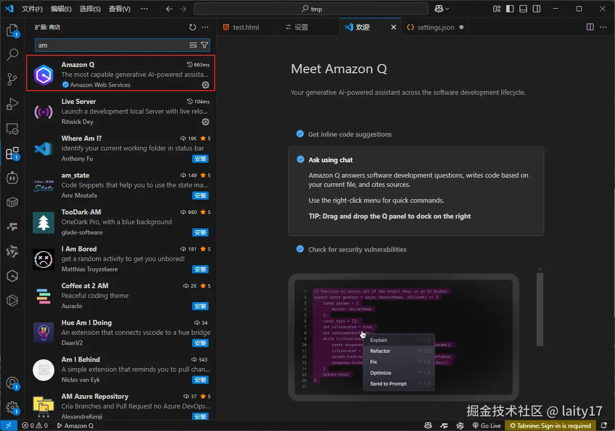
Task: Install TooDark-AM extension
Action: [x=200, y=232]
